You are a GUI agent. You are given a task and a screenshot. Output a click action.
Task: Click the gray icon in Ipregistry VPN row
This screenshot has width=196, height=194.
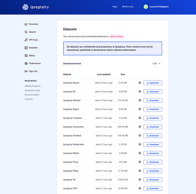click(140, 188)
